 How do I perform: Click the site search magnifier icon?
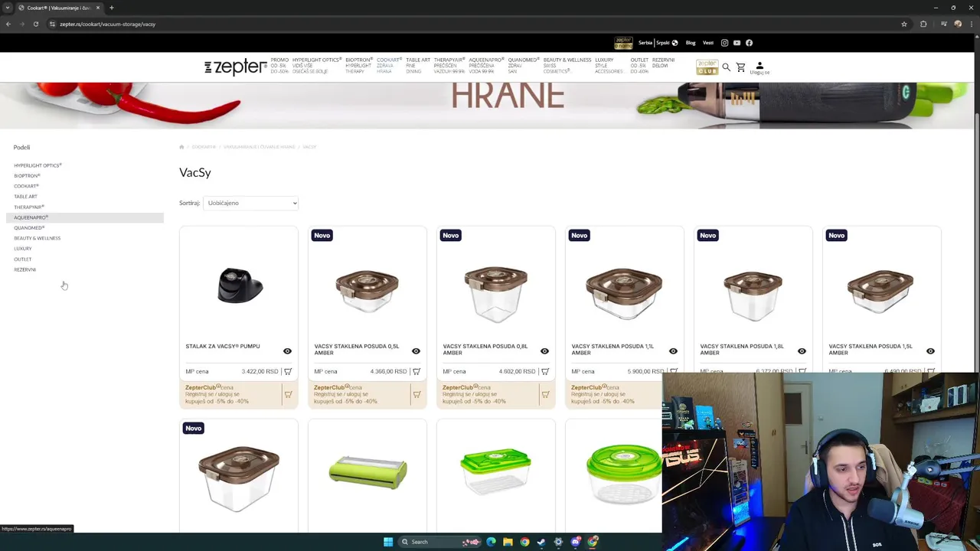click(726, 67)
